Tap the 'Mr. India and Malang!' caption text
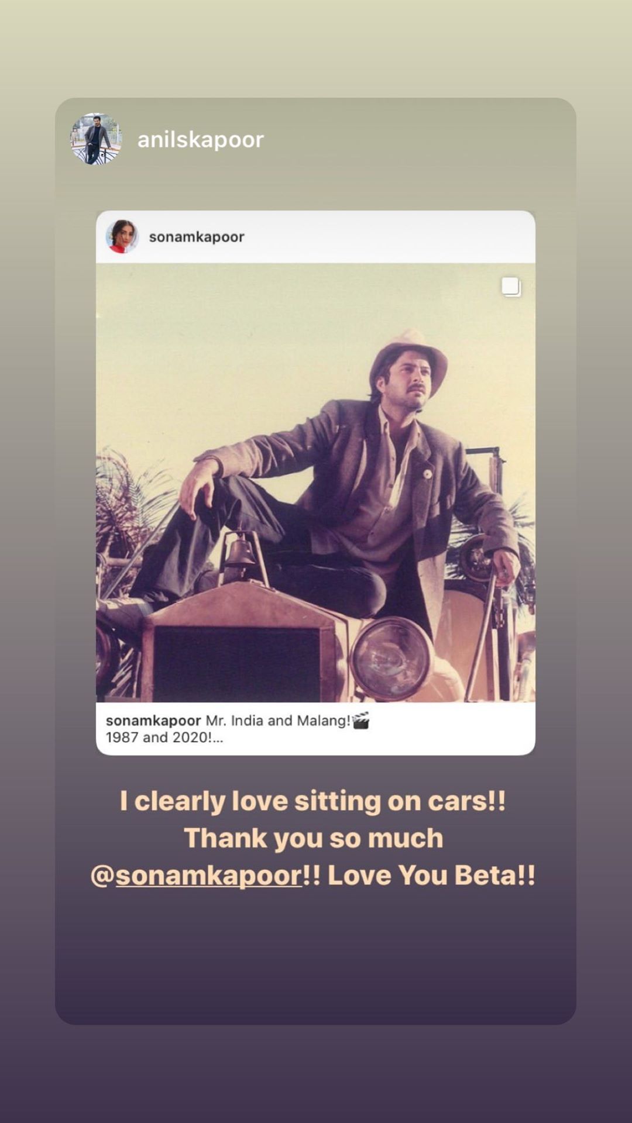The height and width of the screenshot is (1123, 632). pyautogui.click(x=278, y=721)
